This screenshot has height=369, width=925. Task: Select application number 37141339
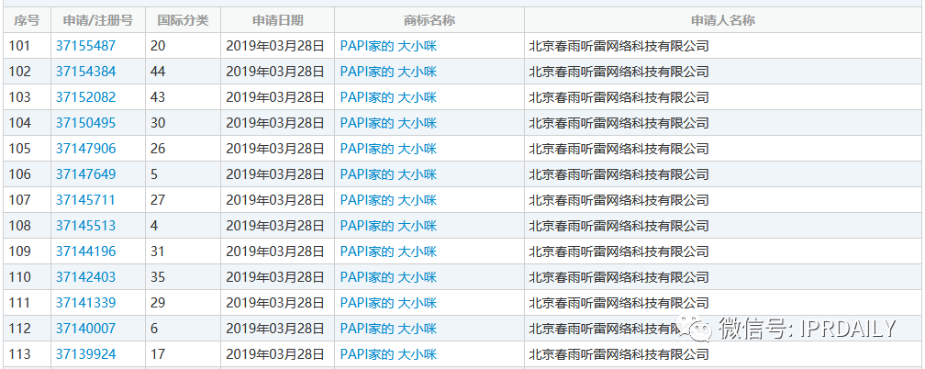pos(86,303)
